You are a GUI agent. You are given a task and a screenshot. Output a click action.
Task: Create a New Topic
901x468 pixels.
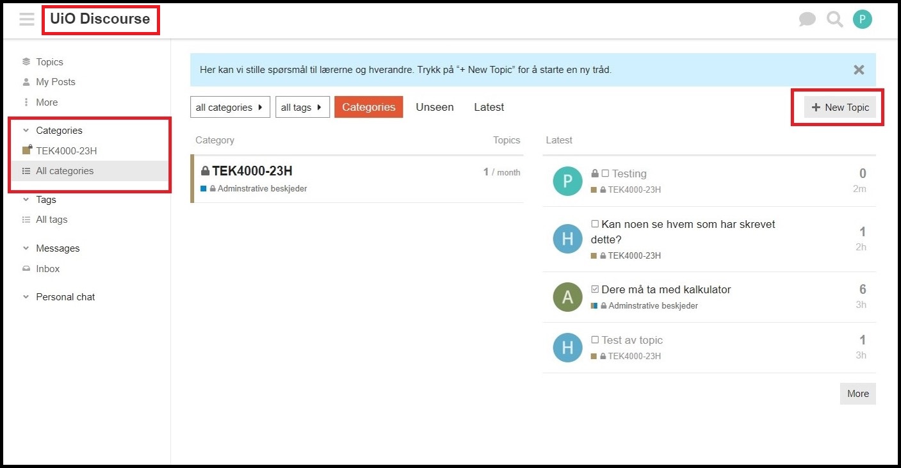(x=840, y=107)
